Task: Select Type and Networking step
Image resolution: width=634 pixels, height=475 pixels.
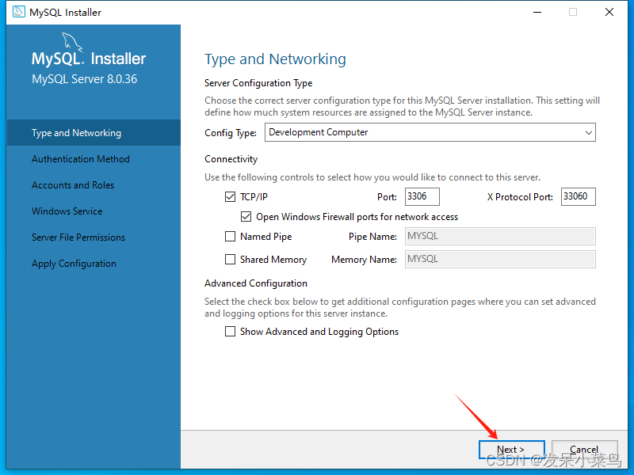Action: pos(94,132)
